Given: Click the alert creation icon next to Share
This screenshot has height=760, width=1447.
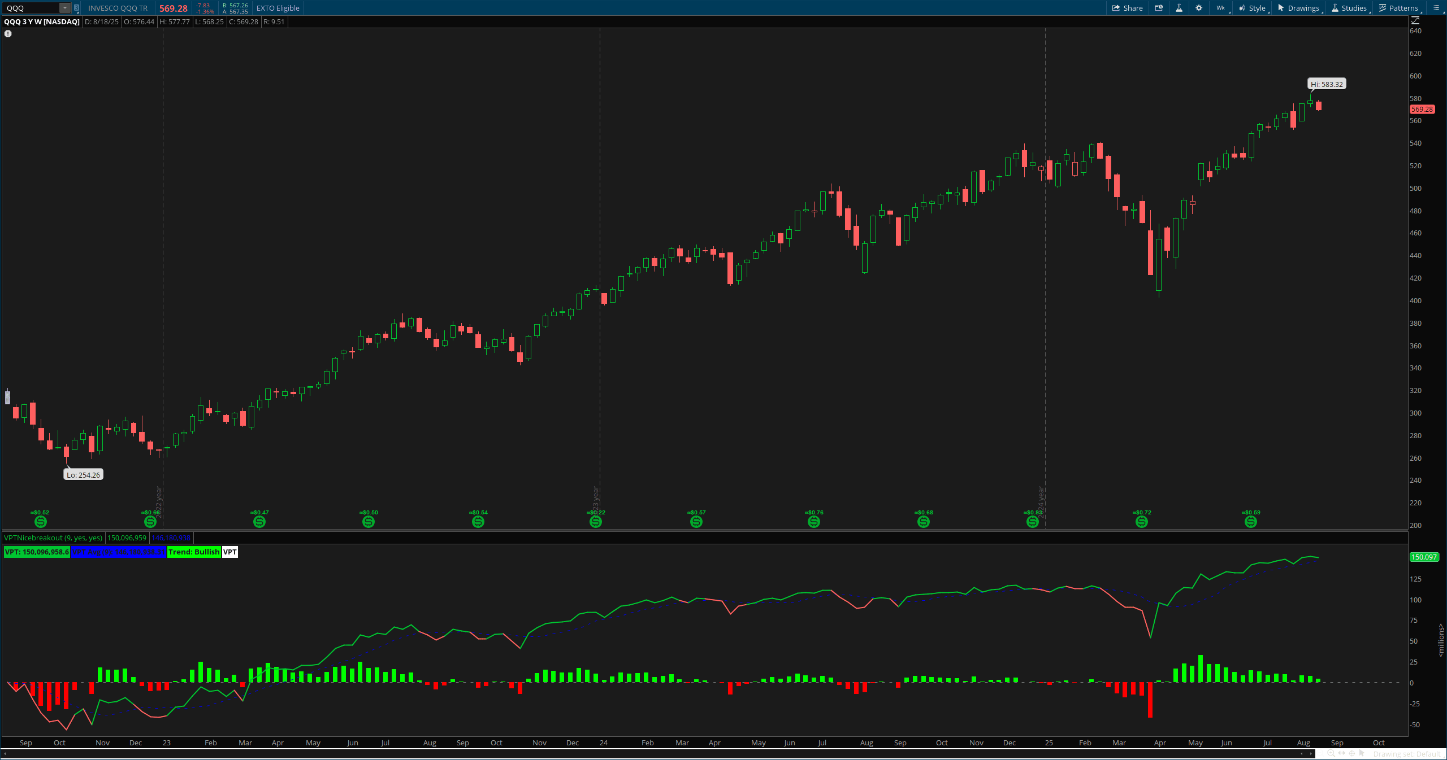Looking at the screenshot, I should tap(1159, 8).
